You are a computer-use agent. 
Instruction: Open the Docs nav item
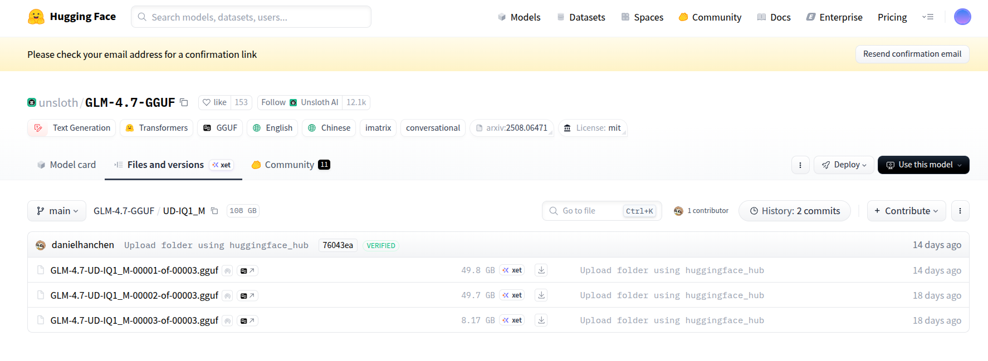[x=774, y=17]
